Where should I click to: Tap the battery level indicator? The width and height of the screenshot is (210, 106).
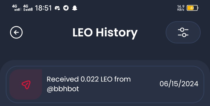(192, 8)
